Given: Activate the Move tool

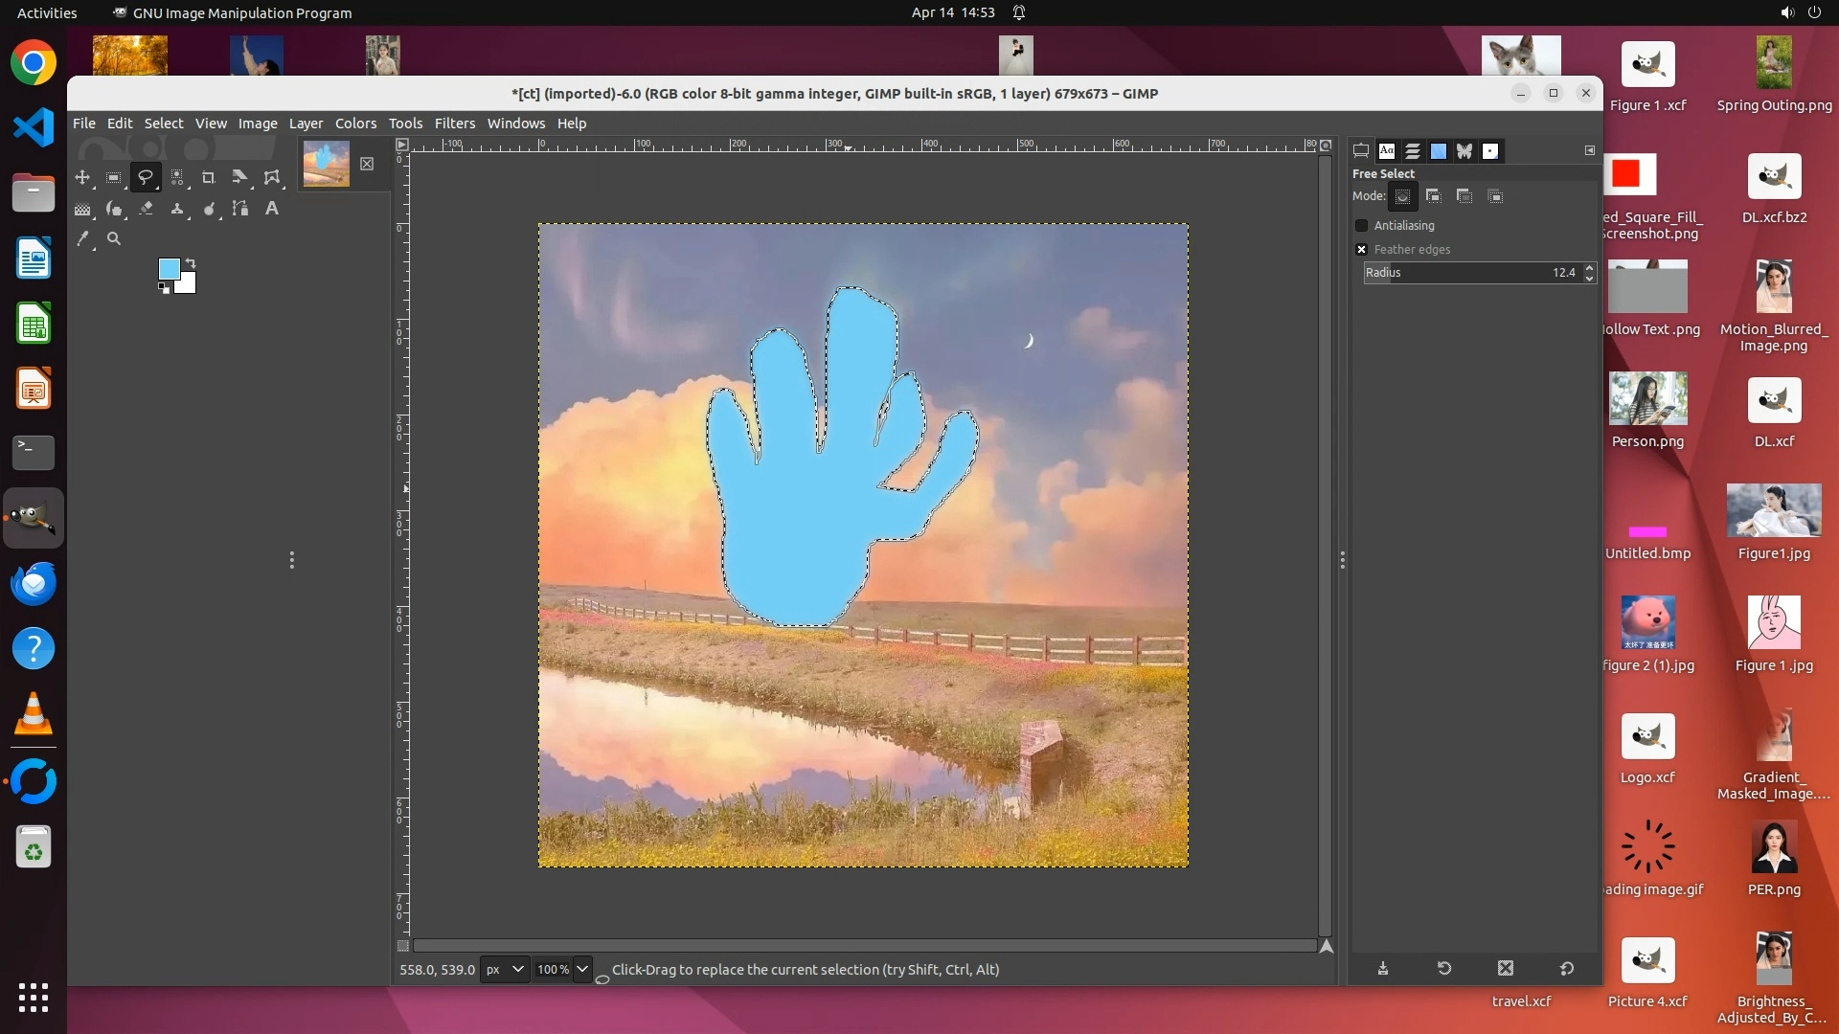Looking at the screenshot, I should pyautogui.click(x=82, y=178).
